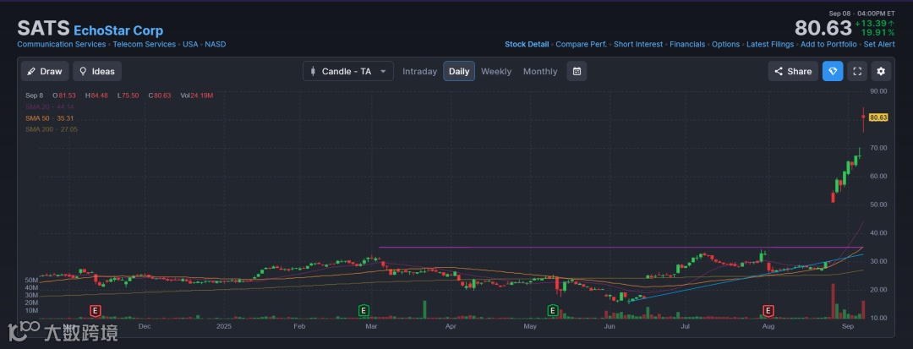Click the red earnings marker near December
913x349 pixels.
[96, 311]
